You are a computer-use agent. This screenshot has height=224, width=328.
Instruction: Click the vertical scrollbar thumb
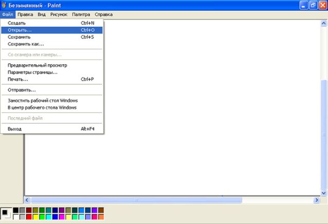point(323,135)
